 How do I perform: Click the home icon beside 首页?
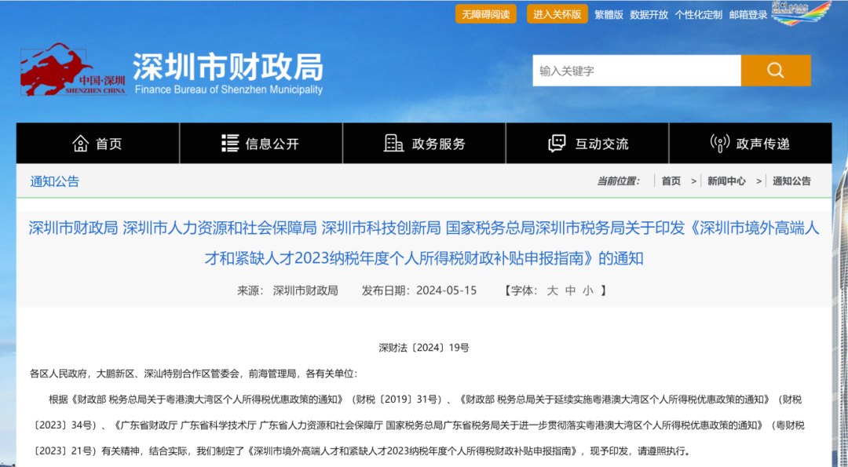click(80, 144)
